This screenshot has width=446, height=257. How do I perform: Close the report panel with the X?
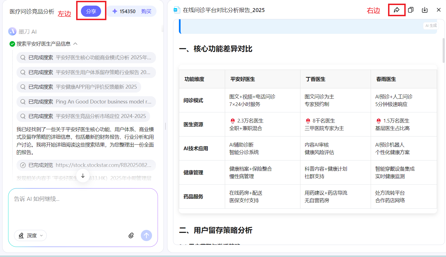click(439, 10)
